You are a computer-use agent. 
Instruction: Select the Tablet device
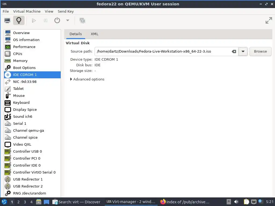tap(32, 89)
